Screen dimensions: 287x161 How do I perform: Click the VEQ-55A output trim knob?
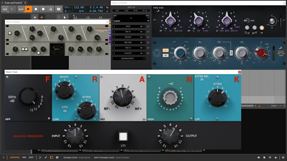tap(272, 21)
